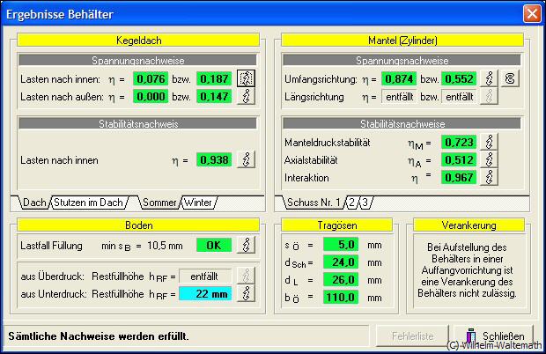Select the Sommer tab
This screenshot has height=354, width=546.
pyautogui.click(x=159, y=203)
